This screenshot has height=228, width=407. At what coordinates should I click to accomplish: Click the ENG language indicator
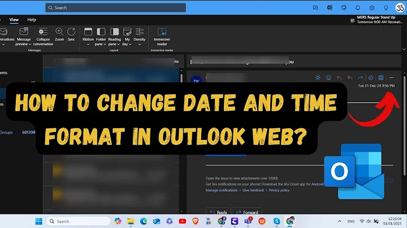pyautogui.click(x=351, y=221)
